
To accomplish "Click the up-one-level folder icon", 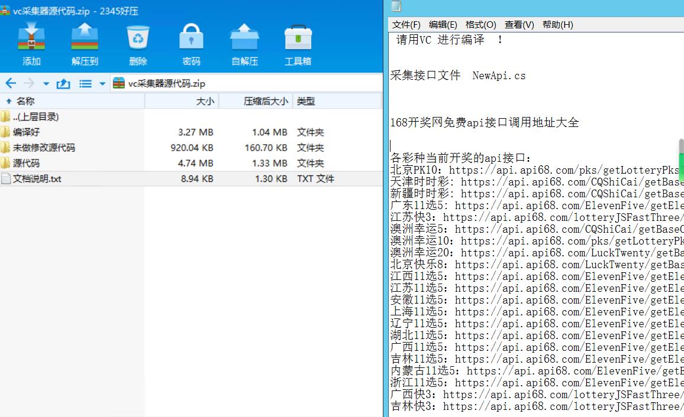I will tap(63, 83).
